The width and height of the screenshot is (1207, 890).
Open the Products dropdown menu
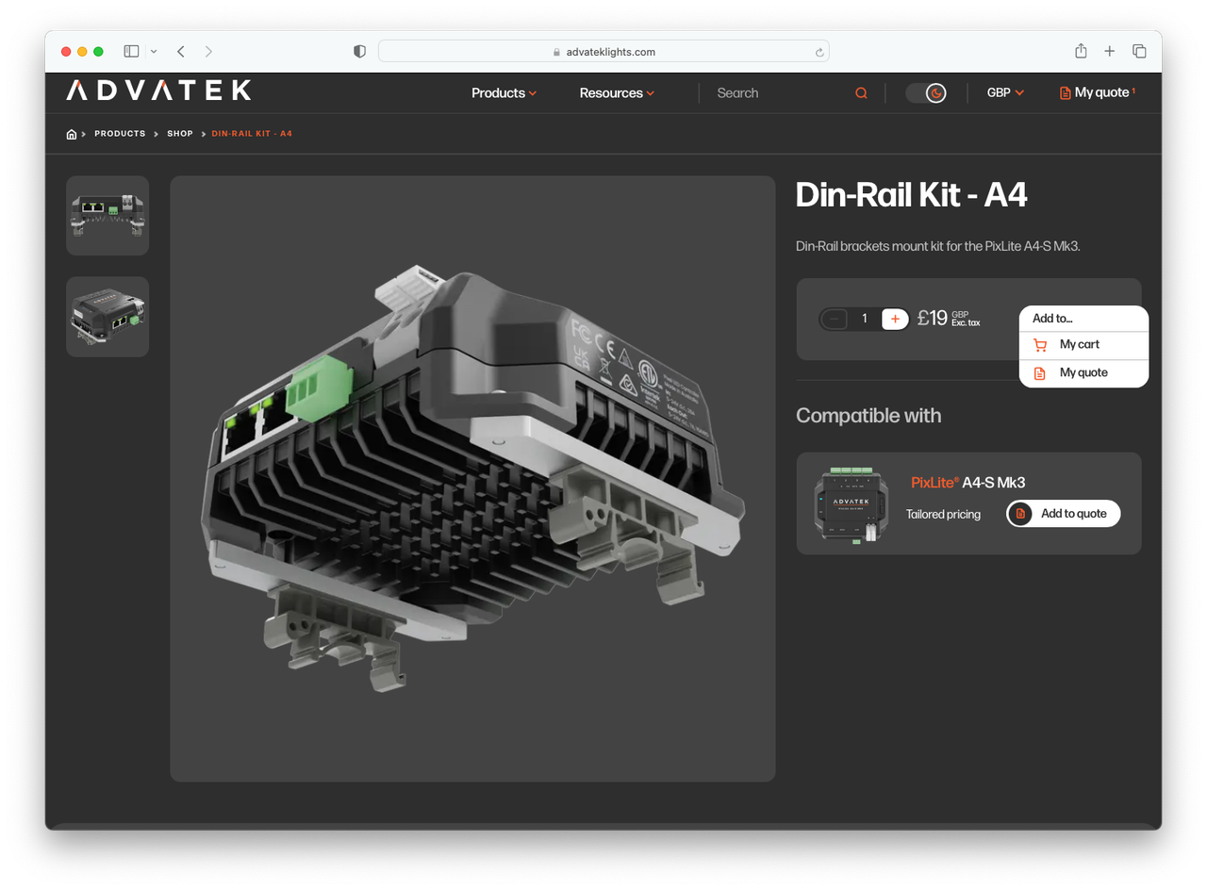point(504,92)
